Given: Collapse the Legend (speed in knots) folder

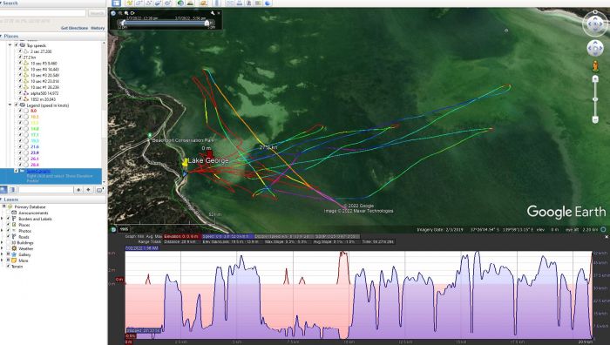Looking at the screenshot, I should pos(10,105).
